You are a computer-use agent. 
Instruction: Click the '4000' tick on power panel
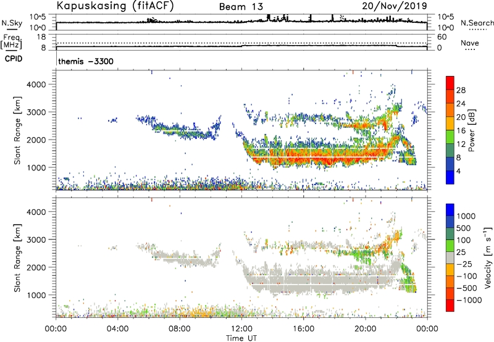tap(36, 85)
